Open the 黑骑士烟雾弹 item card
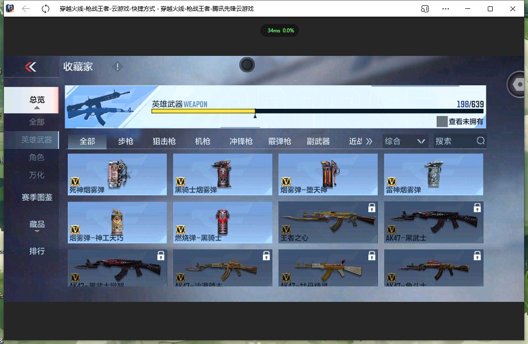This screenshot has width=528, height=344. coord(223,174)
